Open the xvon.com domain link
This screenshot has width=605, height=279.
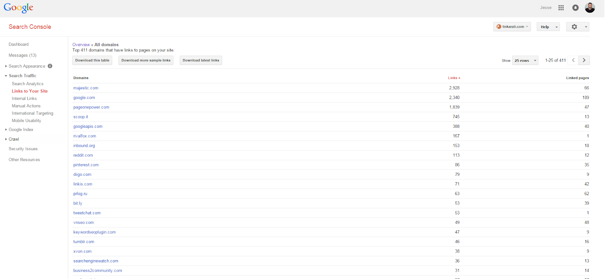coord(82,251)
